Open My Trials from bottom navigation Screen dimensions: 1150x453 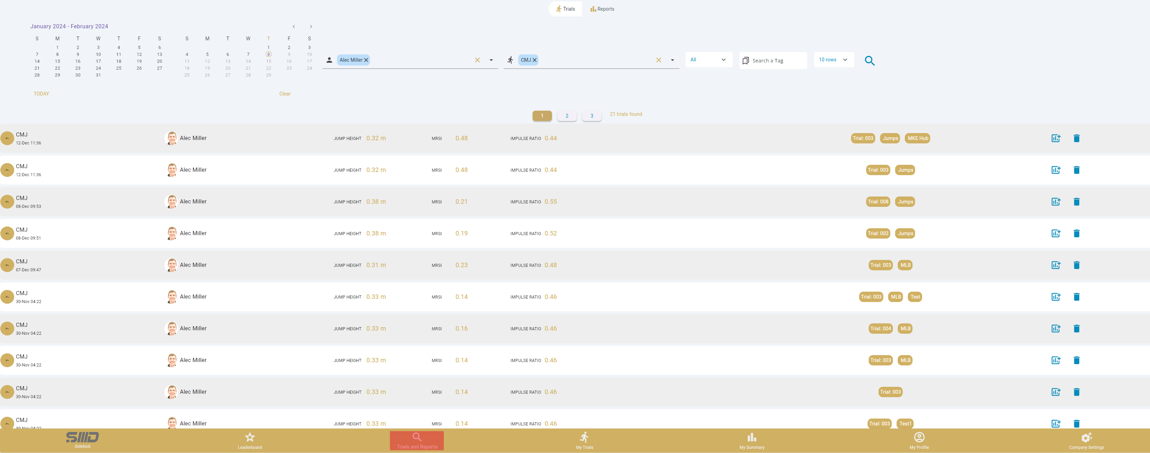click(584, 440)
